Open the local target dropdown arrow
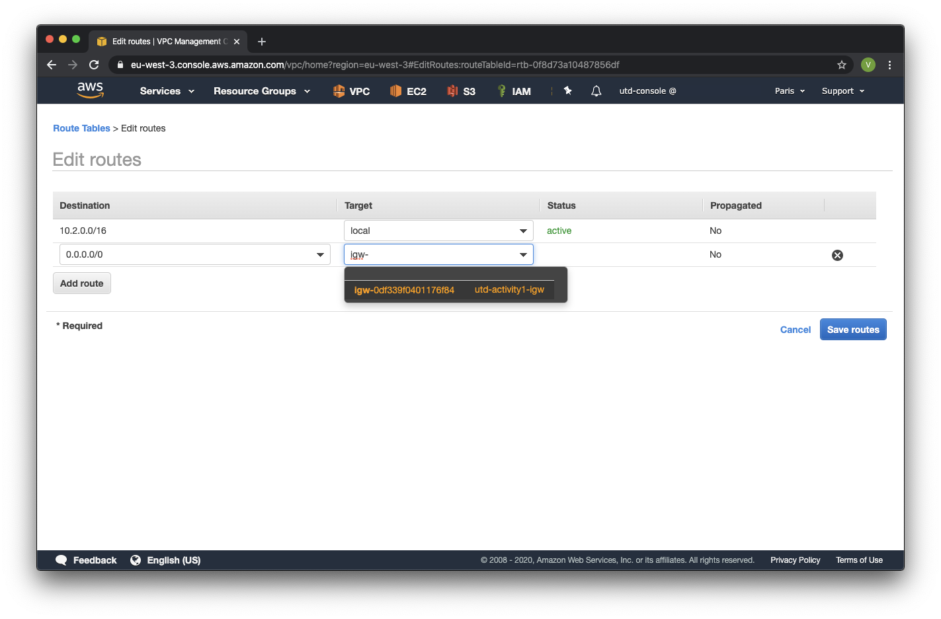Image resolution: width=941 pixels, height=619 pixels. [x=523, y=231]
